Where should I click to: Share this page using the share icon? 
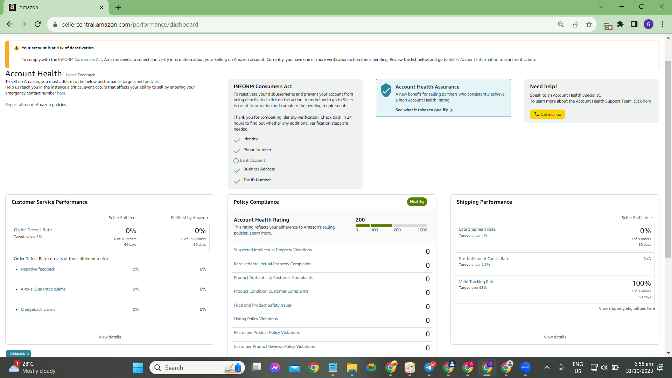(x=575, y=24)
